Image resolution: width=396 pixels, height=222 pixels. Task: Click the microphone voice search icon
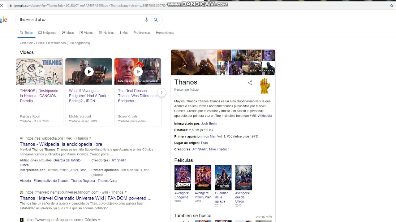147,20
